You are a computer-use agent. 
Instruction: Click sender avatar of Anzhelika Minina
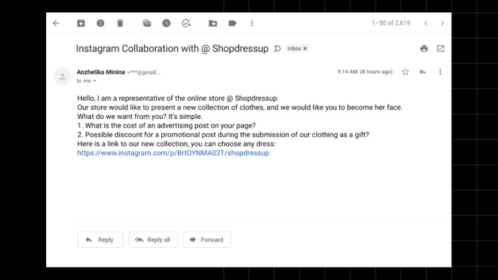pos(62,77)
